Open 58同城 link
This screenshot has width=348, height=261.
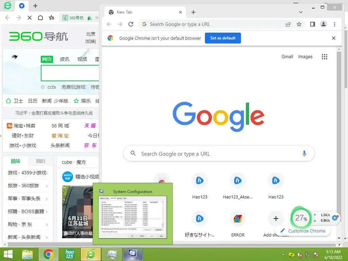point(60,126)
